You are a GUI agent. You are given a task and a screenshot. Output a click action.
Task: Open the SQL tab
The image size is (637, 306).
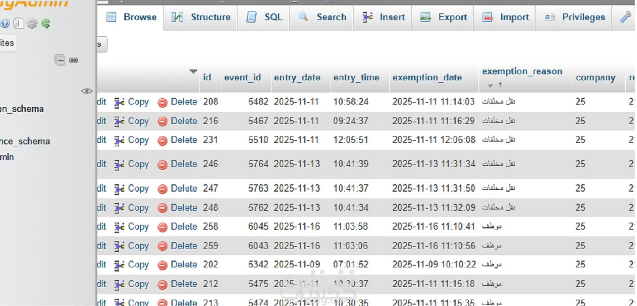pos(264,17)
